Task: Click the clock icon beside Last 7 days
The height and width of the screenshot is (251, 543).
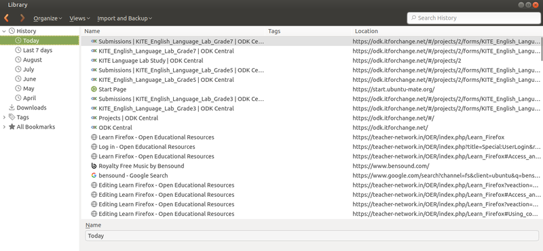Action: coord(18,50)
